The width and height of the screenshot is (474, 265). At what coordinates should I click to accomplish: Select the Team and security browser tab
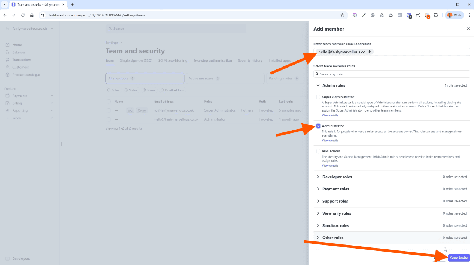pyautogui.click(x=37, y=4)
